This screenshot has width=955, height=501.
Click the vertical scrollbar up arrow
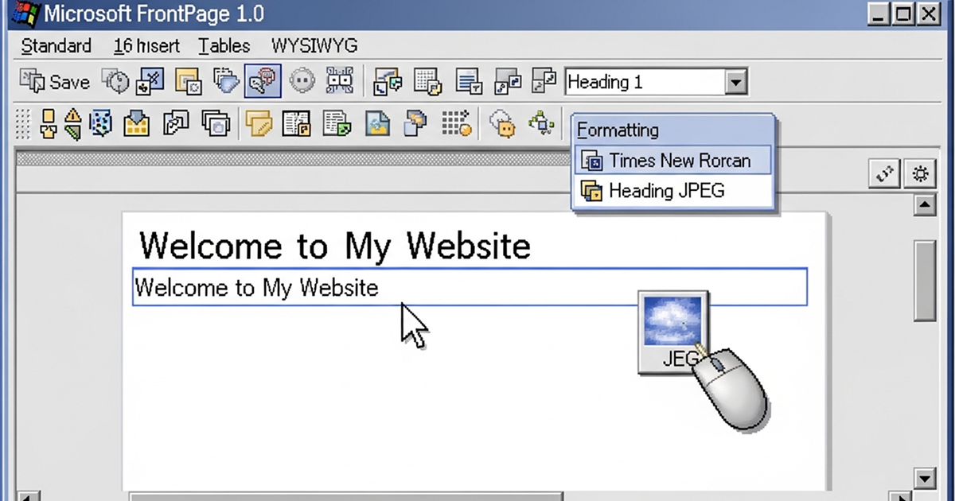[924, 204]
